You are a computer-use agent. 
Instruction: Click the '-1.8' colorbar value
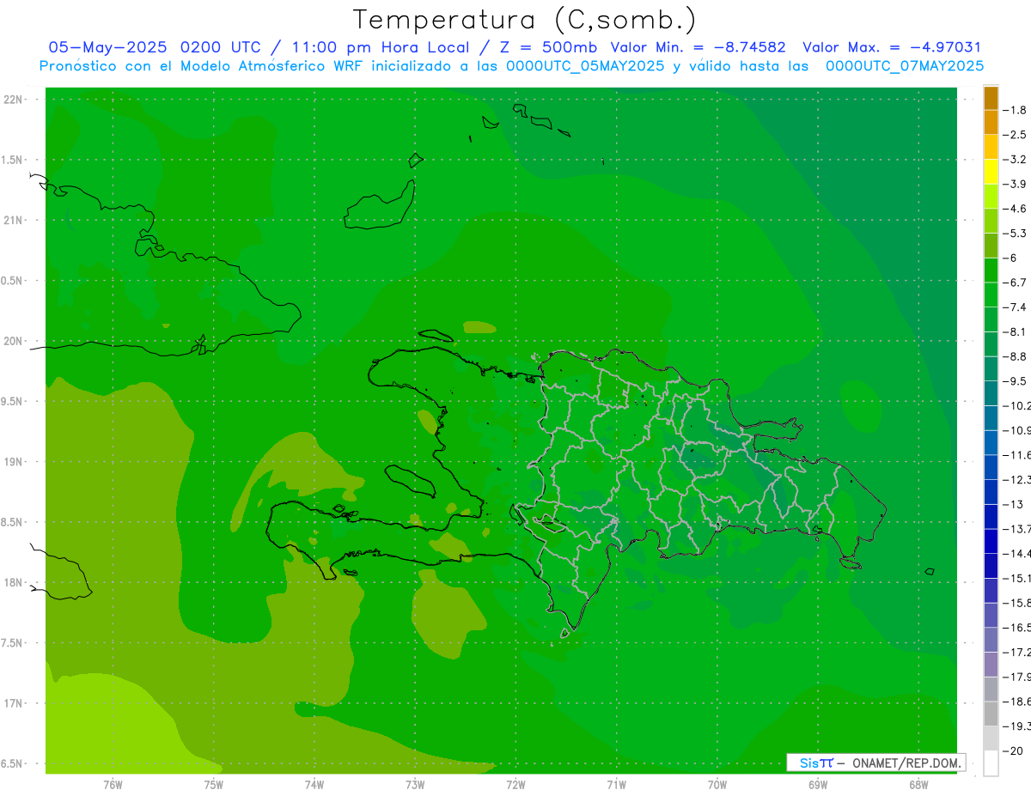pyautogui.click(x=1016, y=110)
